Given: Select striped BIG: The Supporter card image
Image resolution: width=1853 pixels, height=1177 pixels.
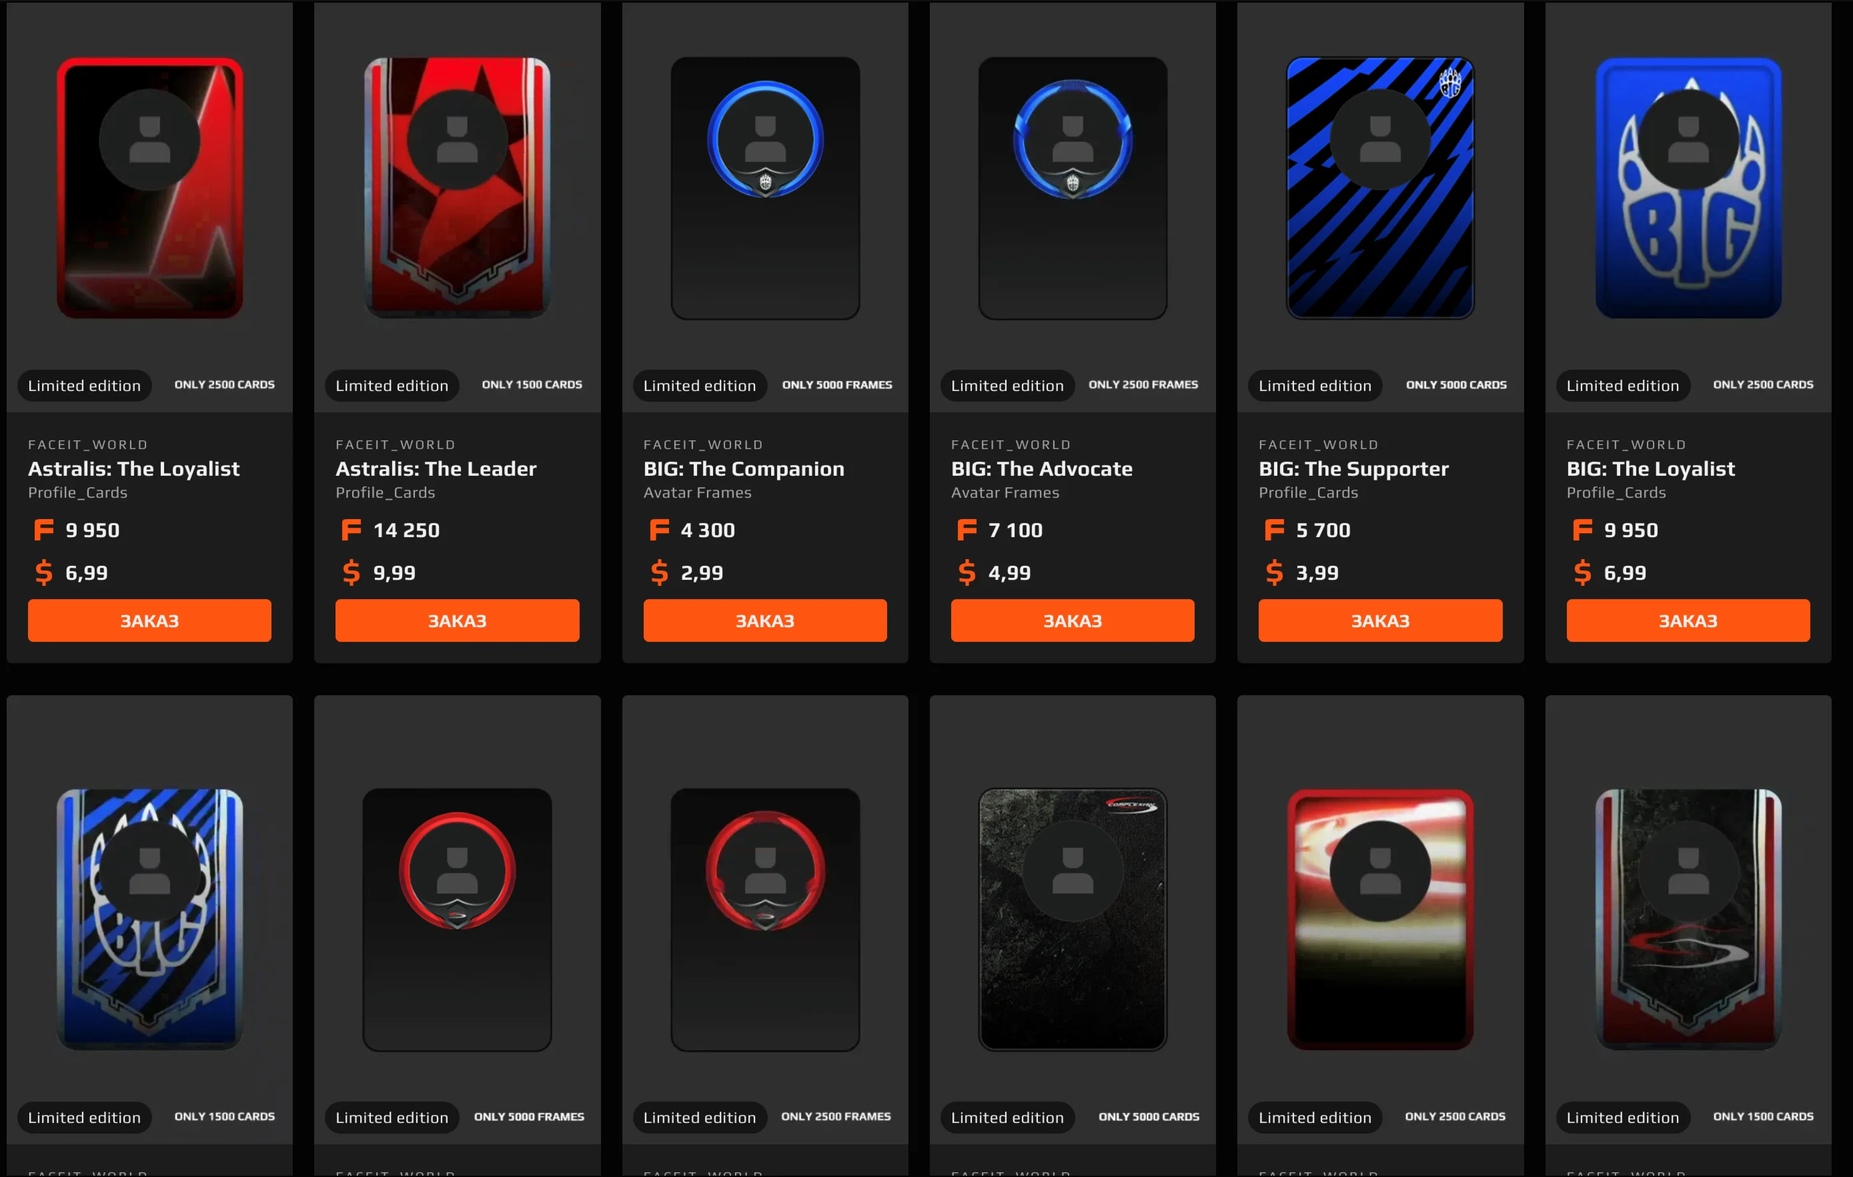Looking at the screenshot, I should [x=1381, y=188].
